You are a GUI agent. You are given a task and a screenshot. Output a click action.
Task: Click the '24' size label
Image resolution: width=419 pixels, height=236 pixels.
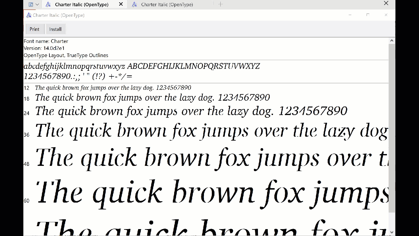[x=27, y=113]
